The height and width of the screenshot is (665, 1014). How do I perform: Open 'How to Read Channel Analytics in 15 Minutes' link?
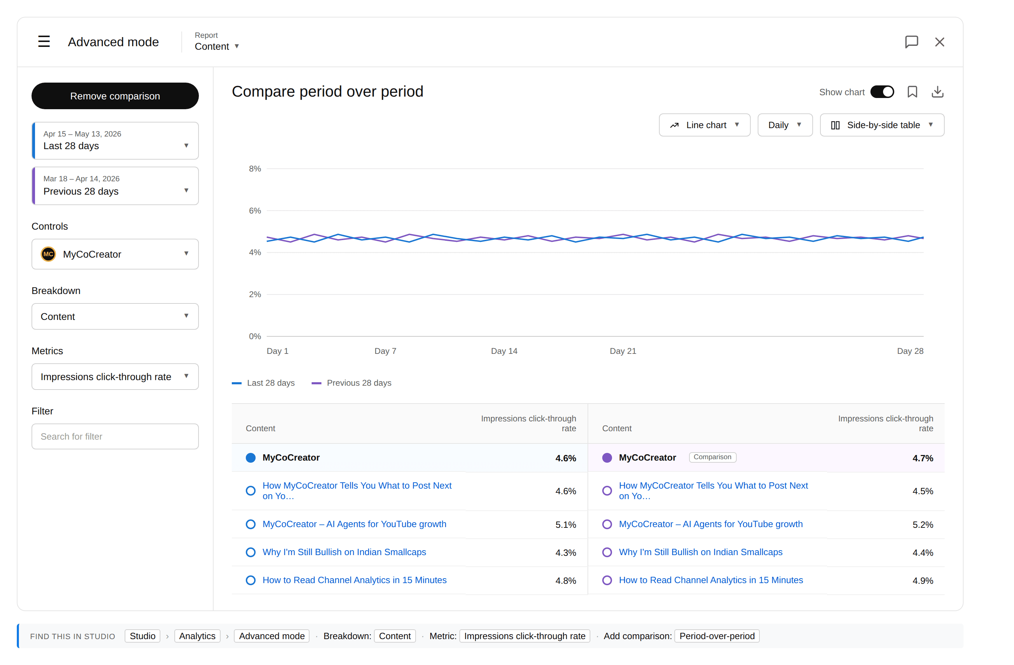tap(354, 580)
